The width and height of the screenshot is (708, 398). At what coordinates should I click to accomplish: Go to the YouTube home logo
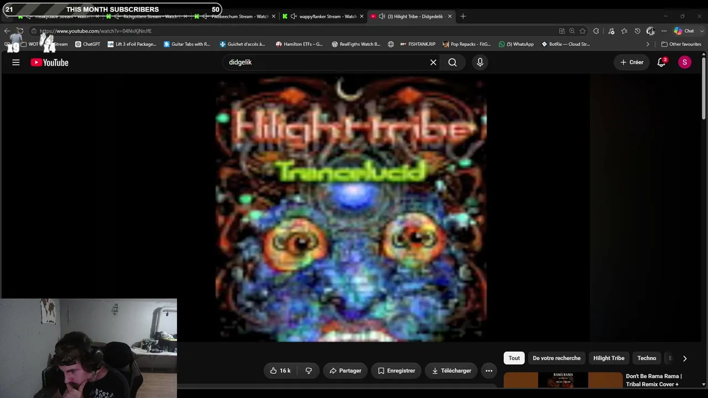(x=50, y=62)
